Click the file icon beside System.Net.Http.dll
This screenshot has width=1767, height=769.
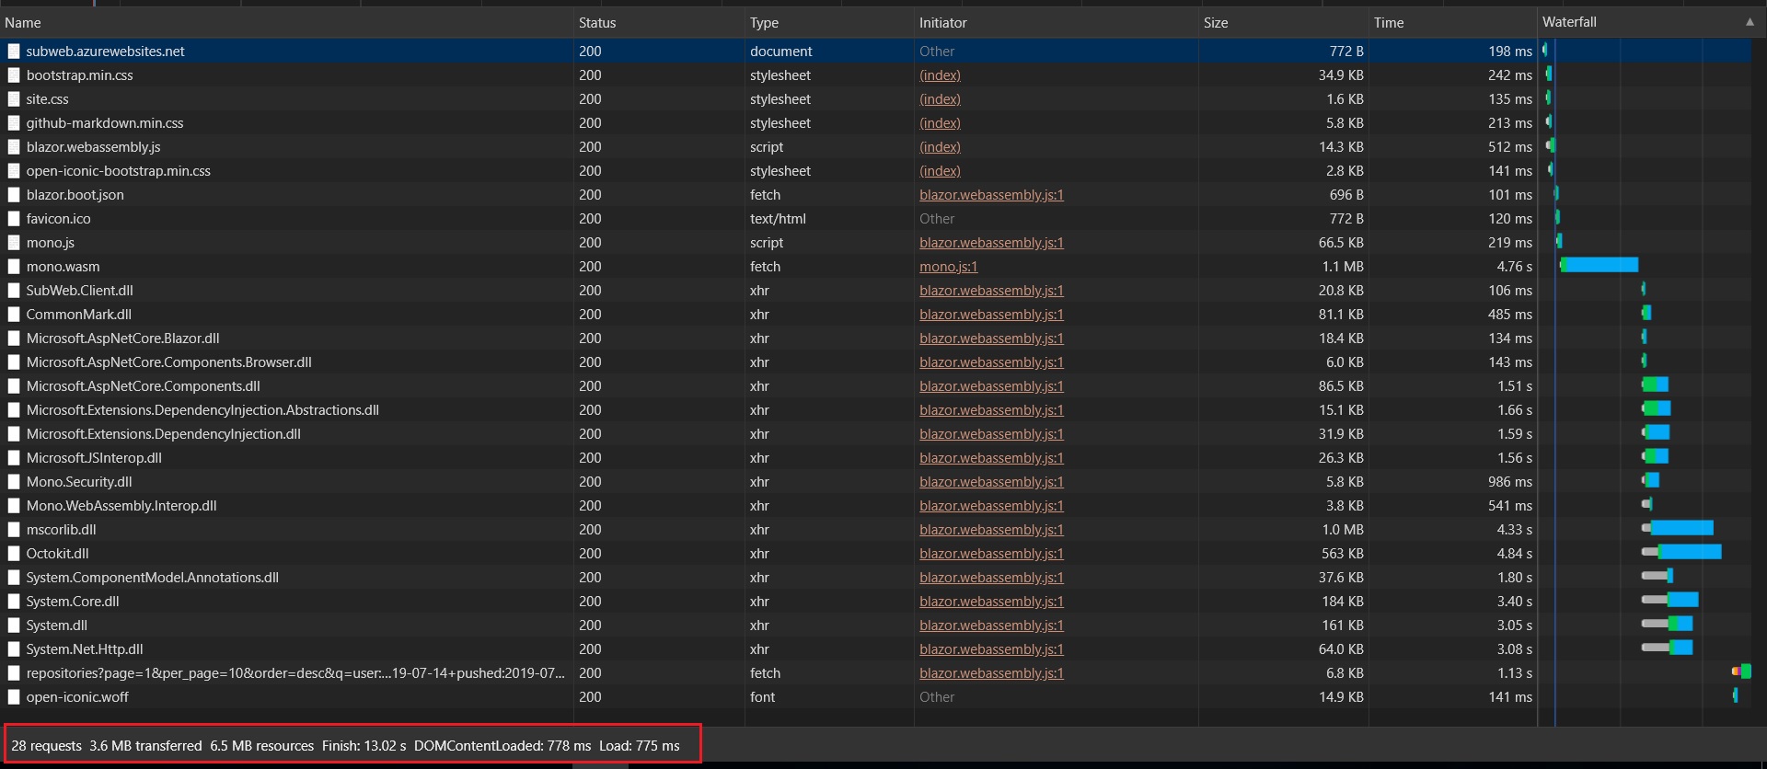pyautogui.click(x=14, y=649)
